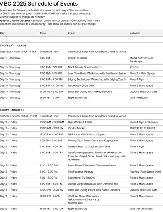Click the "4:30 - 5:30 PM" time cell
The height and width of the screenshot is (212, 163).
coord(49,166)
